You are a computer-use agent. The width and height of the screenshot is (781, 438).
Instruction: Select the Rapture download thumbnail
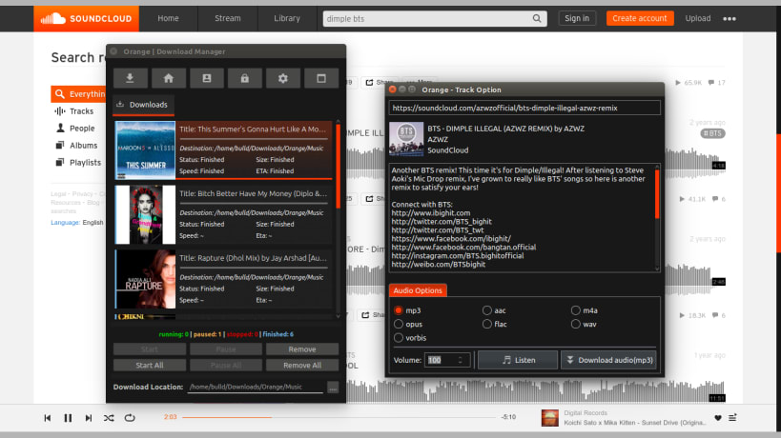146,279
